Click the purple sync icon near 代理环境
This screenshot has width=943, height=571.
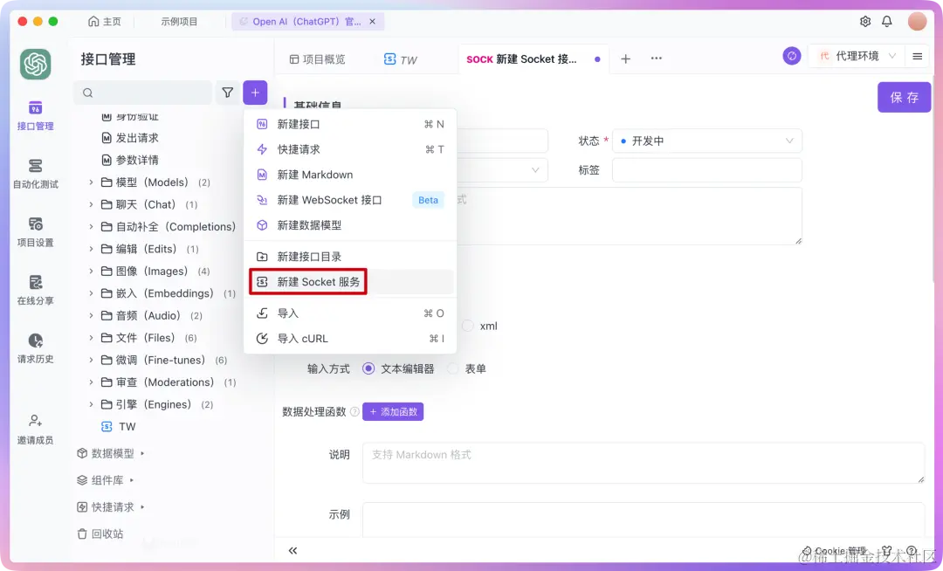[792, 56]
